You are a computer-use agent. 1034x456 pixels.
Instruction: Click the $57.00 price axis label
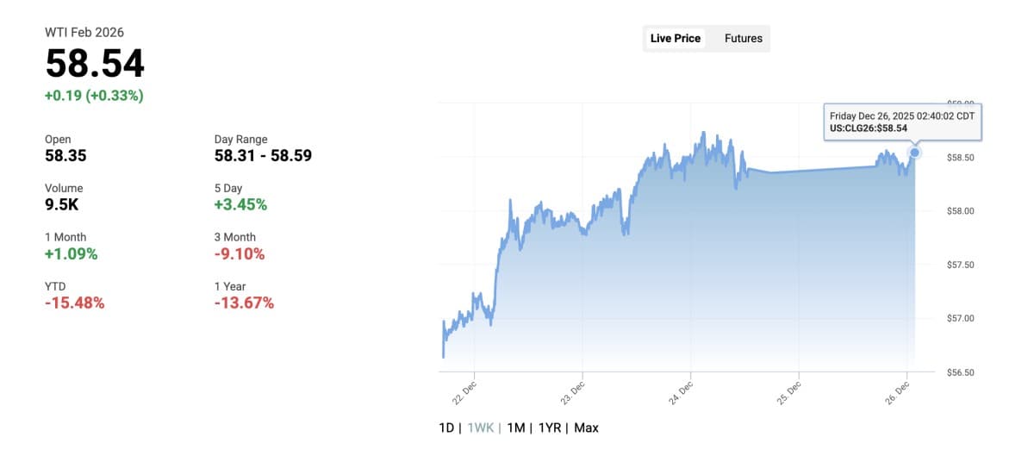coord(960,319)
